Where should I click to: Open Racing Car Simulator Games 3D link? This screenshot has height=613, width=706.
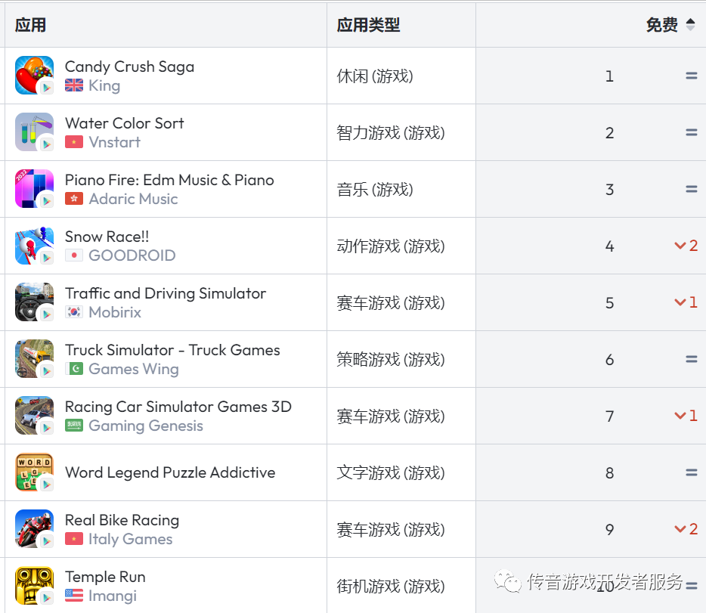click(178, 407)
